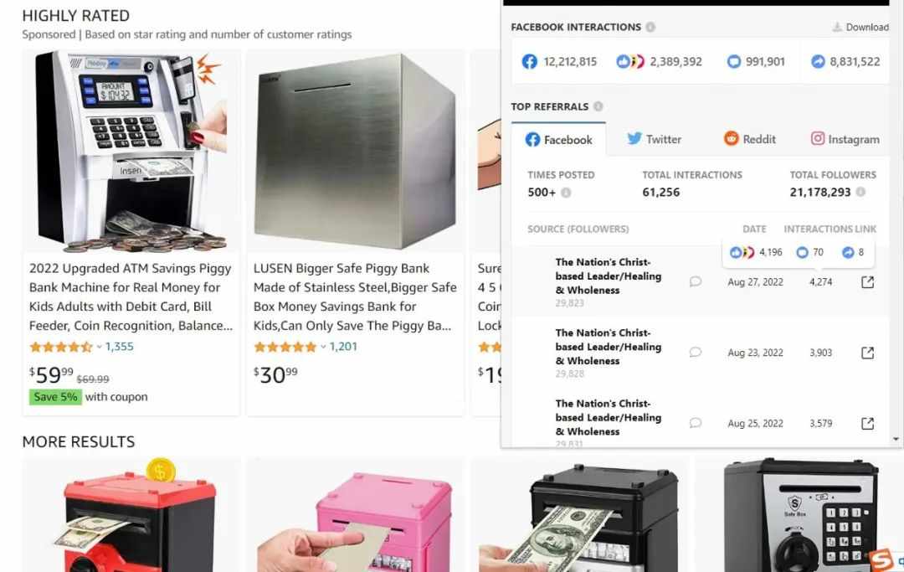Click Download in Facebook Interactions section
The width and height of the screenshot is (904, 572).
[x=860, y=27]
